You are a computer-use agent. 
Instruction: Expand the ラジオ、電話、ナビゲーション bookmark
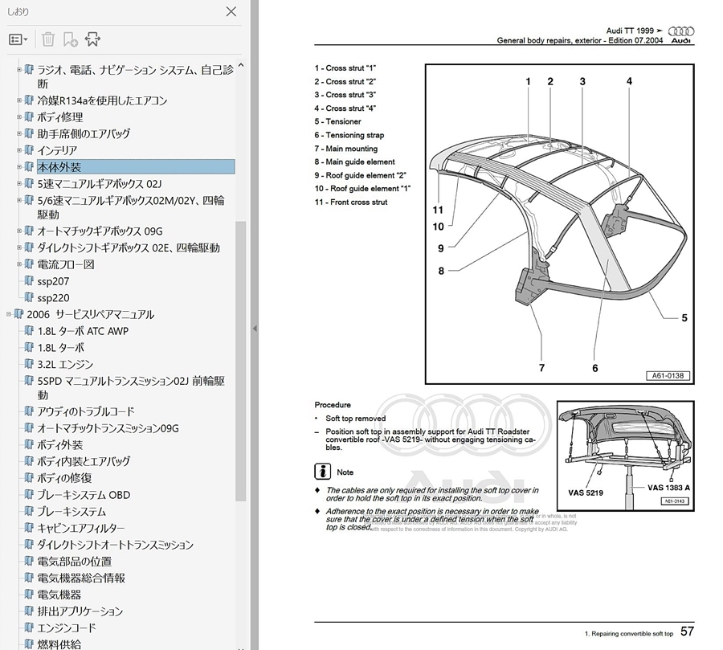(19, 70)
